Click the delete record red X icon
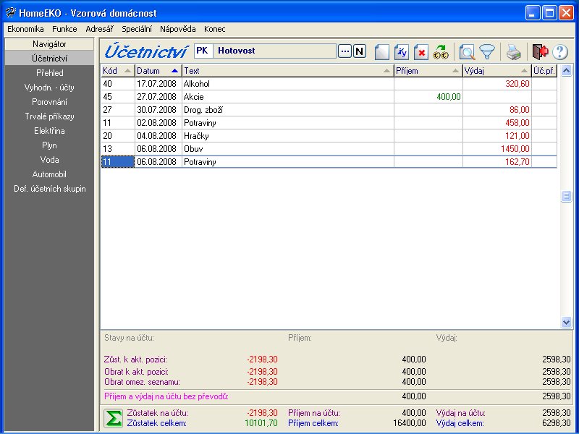579x434 pixels. point(421,52)
